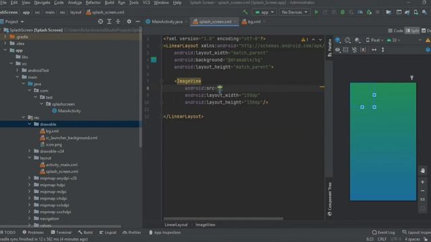Click the pan hand icon beside preview

[x=423, y=171]
